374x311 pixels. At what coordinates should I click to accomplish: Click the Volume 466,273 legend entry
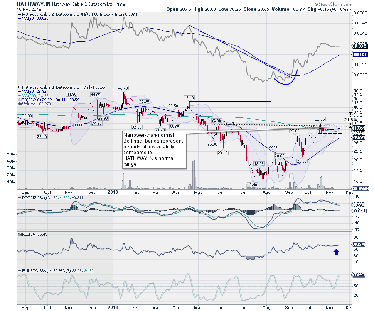click(x=34, y=104)
